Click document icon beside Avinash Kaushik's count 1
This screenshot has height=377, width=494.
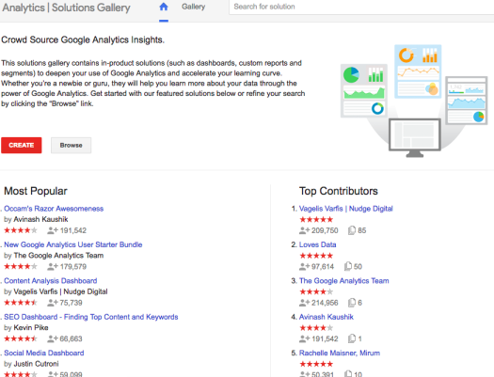(352, 338)
